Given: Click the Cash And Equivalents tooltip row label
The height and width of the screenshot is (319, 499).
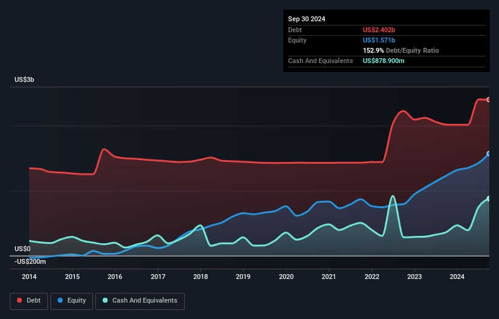Looking at the screenshot, I should (320, 61).
